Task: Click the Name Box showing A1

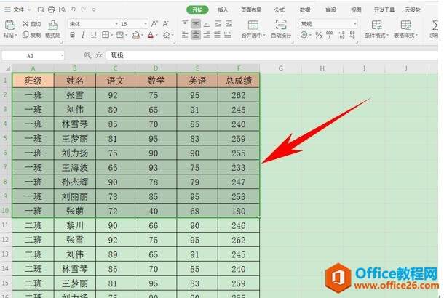Action: pyautogui.click(x=31, y=56)
